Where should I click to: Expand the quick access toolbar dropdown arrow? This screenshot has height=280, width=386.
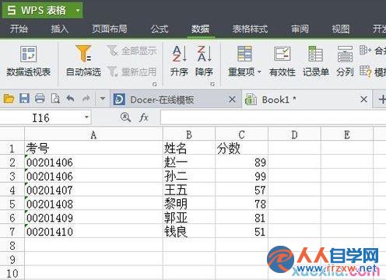point(103,99)
